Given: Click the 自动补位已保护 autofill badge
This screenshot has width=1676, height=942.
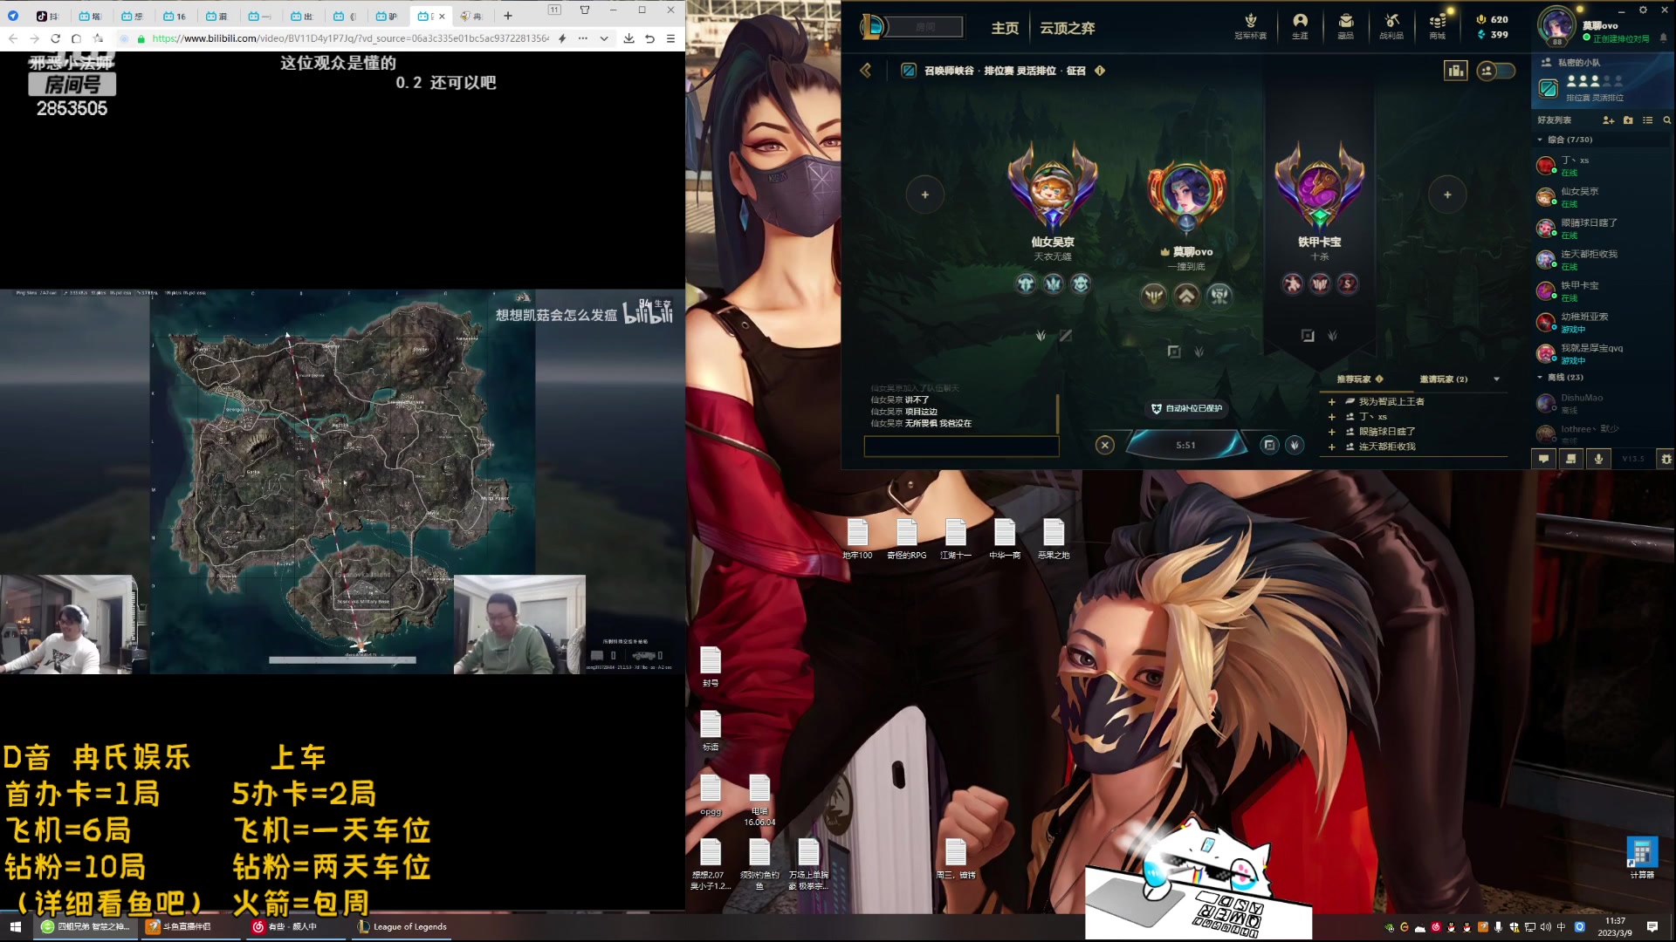Looking at the screenshot, I should [1186, 408].
